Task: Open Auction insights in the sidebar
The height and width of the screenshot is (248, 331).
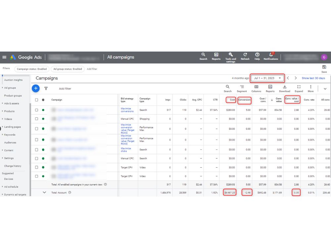Action: (x=13, y=80)
